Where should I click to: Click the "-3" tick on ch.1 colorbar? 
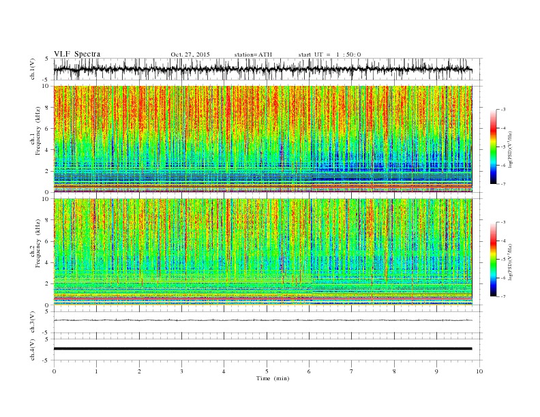pyautogui.click(x=503, y=110)
